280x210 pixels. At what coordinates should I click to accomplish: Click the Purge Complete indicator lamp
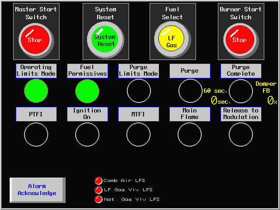241,91
